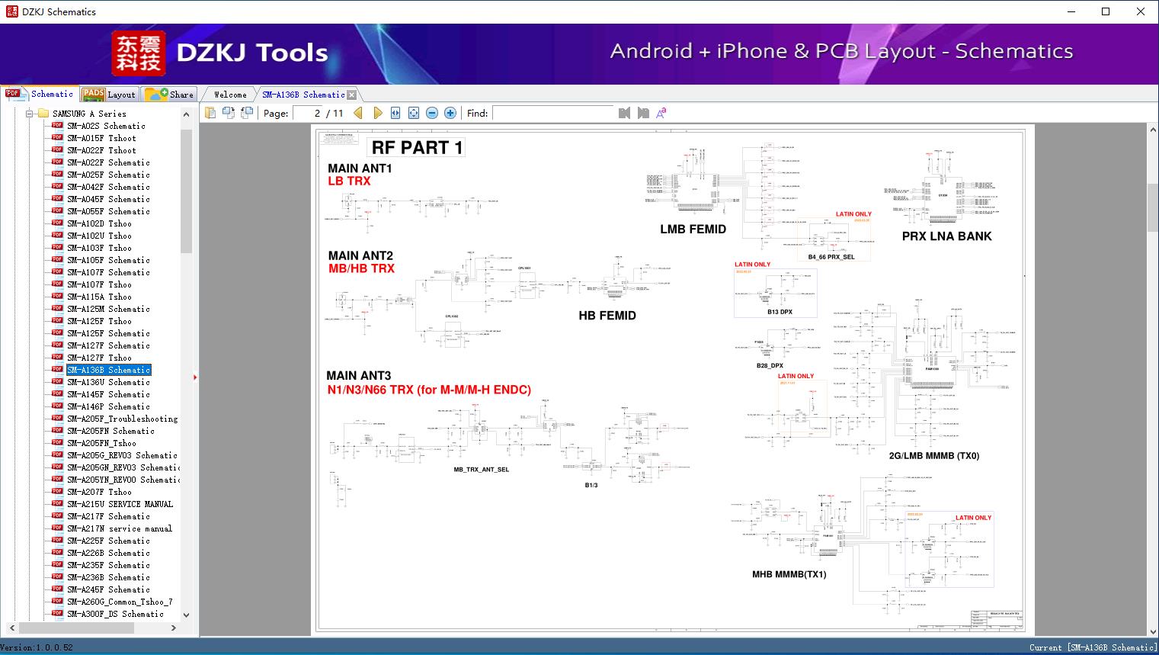
Task: Go to previous page arrow
Action: click(x=358, y=113)
